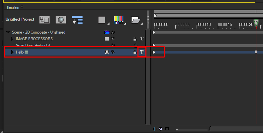Screen dimensions: 263x133
Task: Click the sphere preview icon in toolbar
Action: 60,20
